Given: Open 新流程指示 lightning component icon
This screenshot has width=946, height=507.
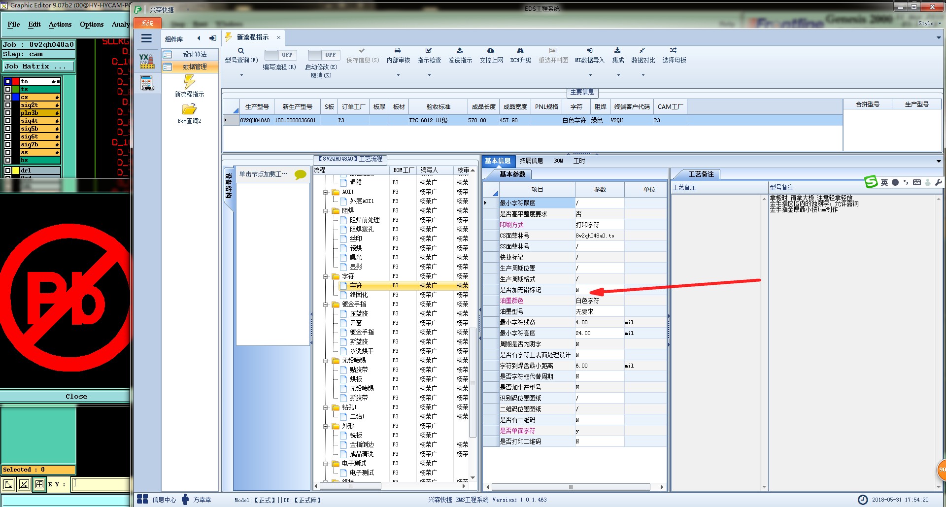Looking at the screenshot, I should [190, 82].
